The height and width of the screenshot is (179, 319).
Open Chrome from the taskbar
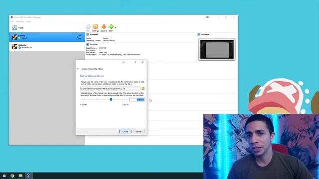pos(12,176)
